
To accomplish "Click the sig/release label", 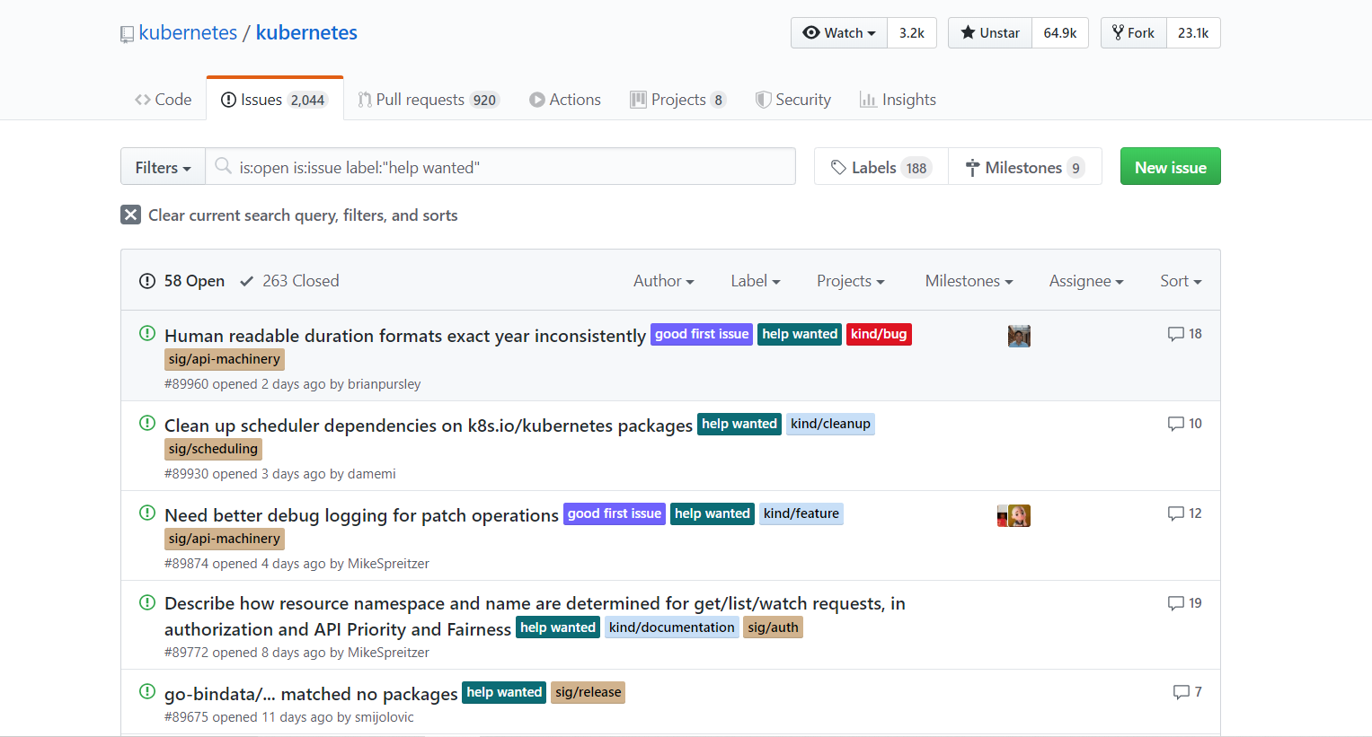I will [588, 692].
